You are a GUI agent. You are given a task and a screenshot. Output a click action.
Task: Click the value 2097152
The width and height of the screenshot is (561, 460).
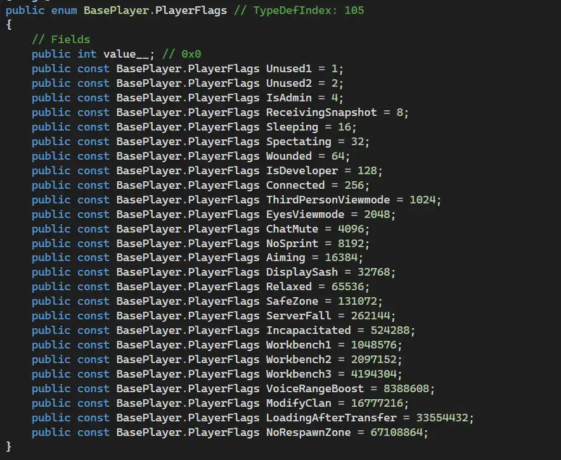[x=373, y=359]
